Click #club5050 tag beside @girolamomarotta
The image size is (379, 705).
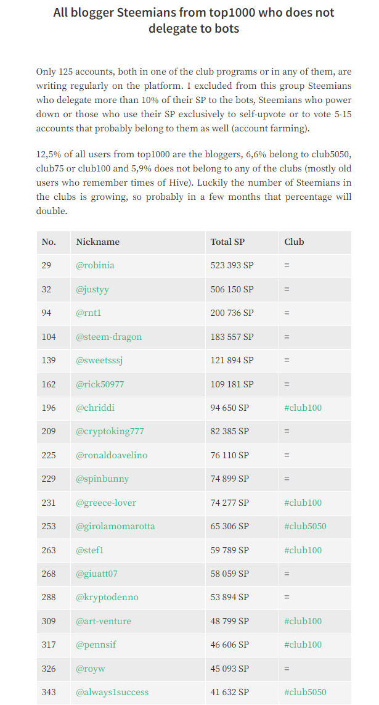click(x=305, y=526)
